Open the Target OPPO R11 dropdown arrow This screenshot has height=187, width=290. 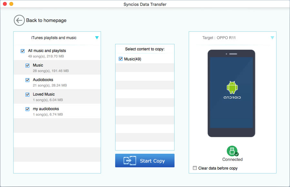272,38
